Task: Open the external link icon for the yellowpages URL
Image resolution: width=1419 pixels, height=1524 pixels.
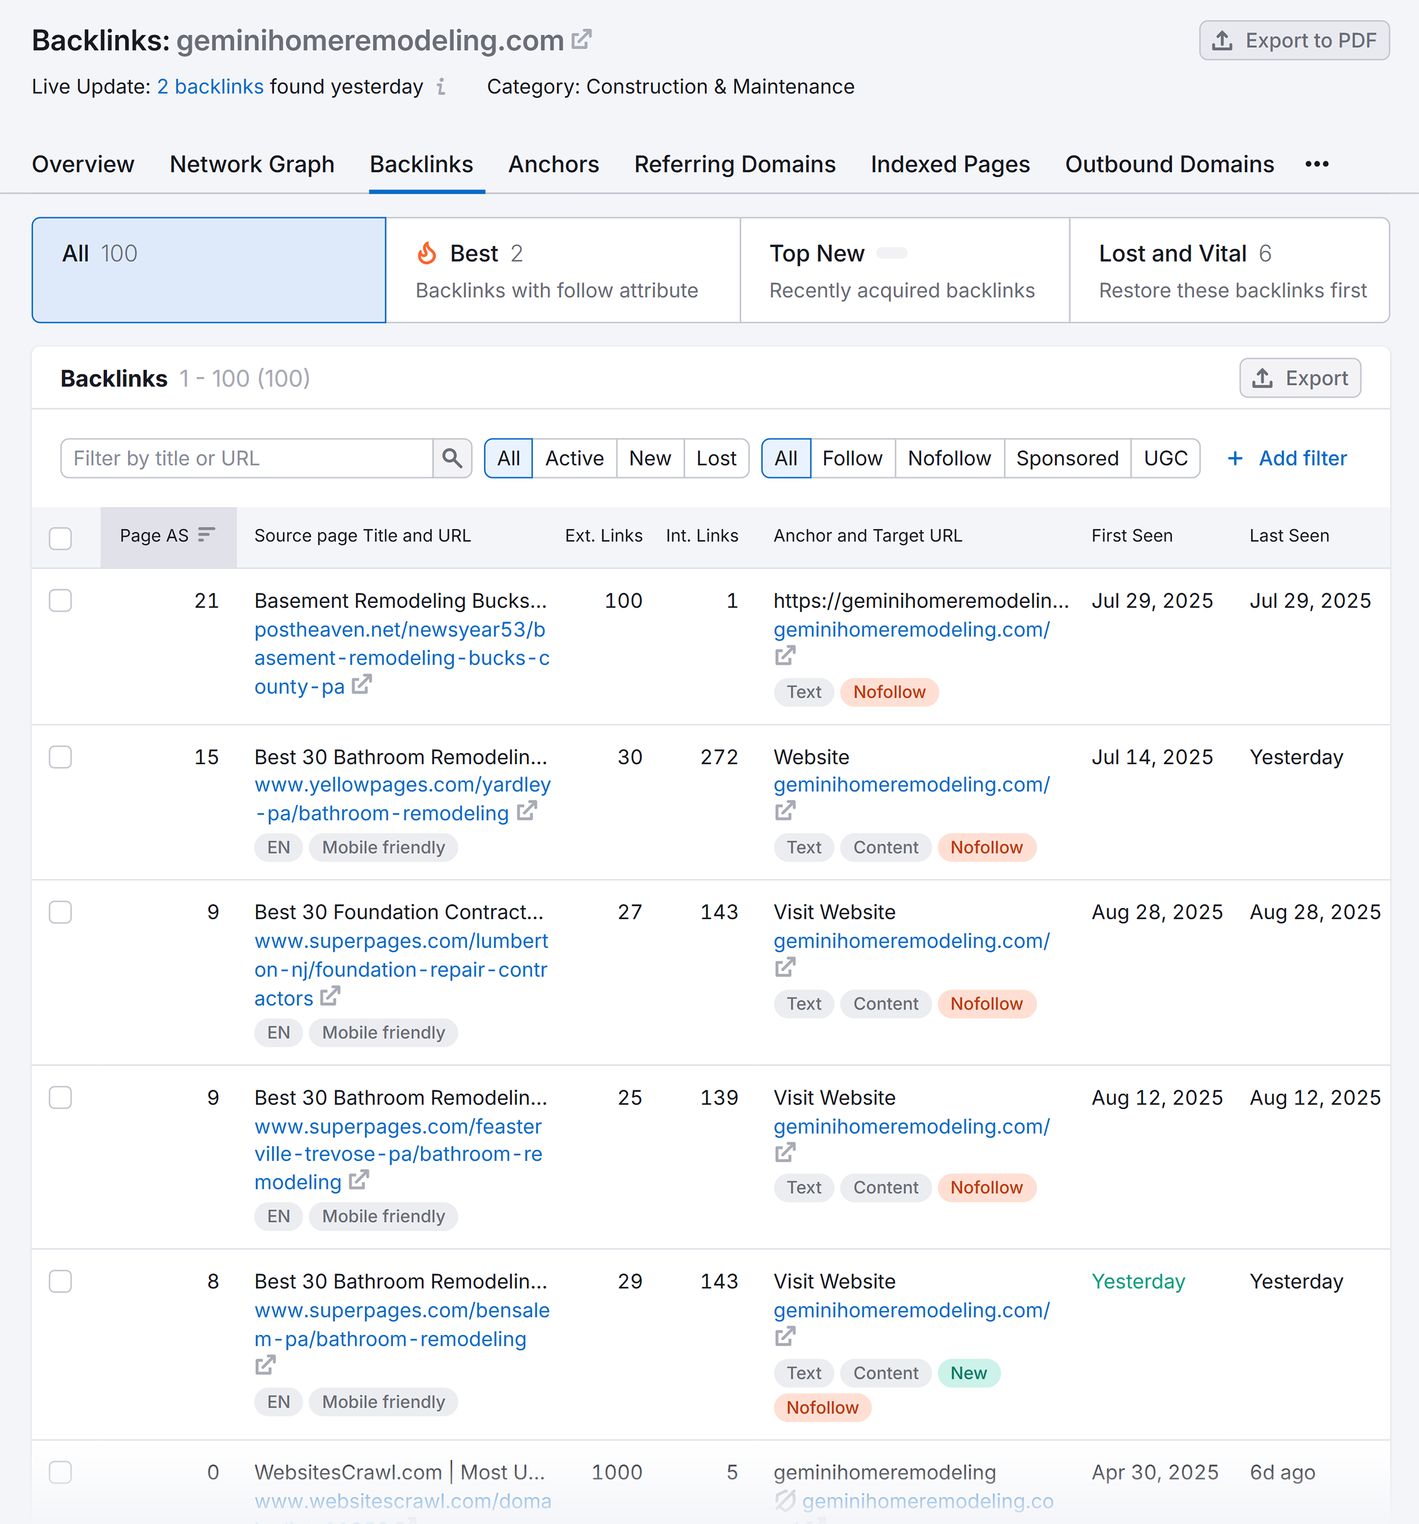Action: [x=526, y=812]
